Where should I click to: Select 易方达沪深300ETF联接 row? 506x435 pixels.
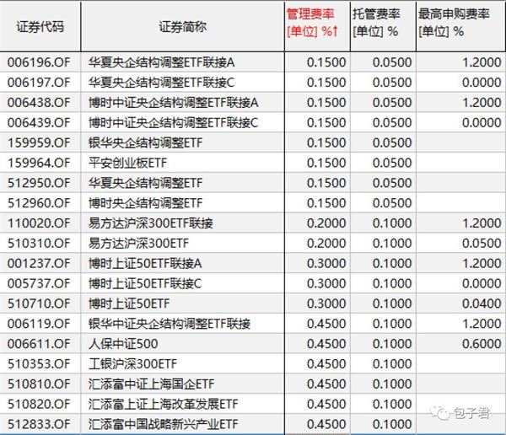tap(253, 223)
